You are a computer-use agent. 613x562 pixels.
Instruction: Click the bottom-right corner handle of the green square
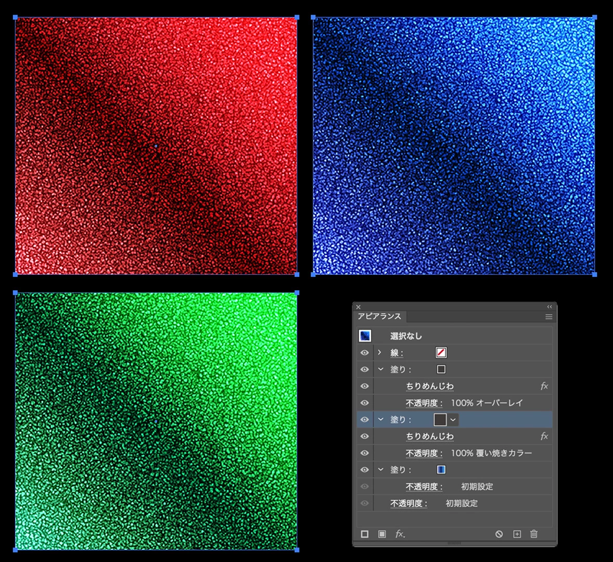click(x=297, y=550)
